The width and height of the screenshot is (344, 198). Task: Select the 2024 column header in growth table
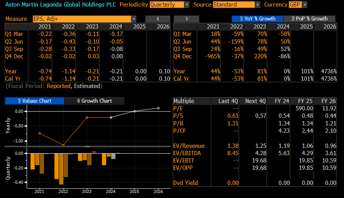tap(283, 27)
